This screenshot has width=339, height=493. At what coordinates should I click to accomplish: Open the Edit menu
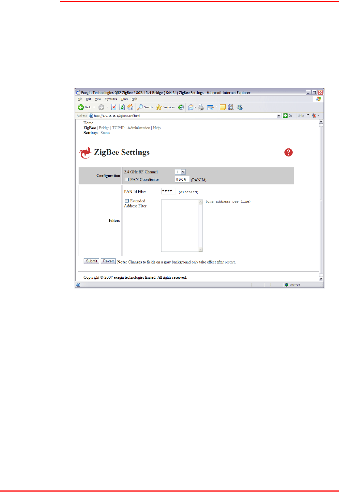[88, 99]
